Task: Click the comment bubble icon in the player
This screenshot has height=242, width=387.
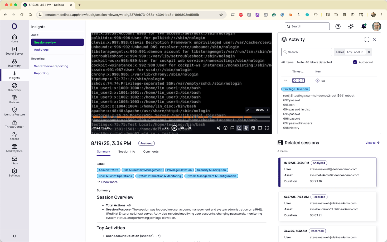Action: (232, 128)
